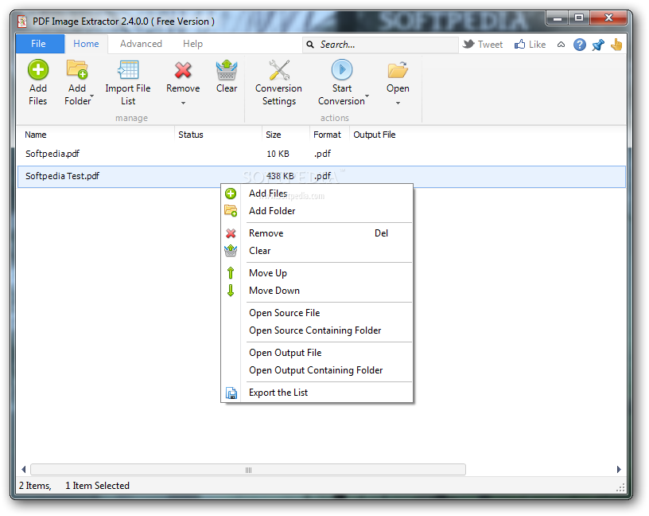Screen dimensions: 649x516
Task: Choose Open Output Containing Folder entry
Action: click(x=317, y=370)
